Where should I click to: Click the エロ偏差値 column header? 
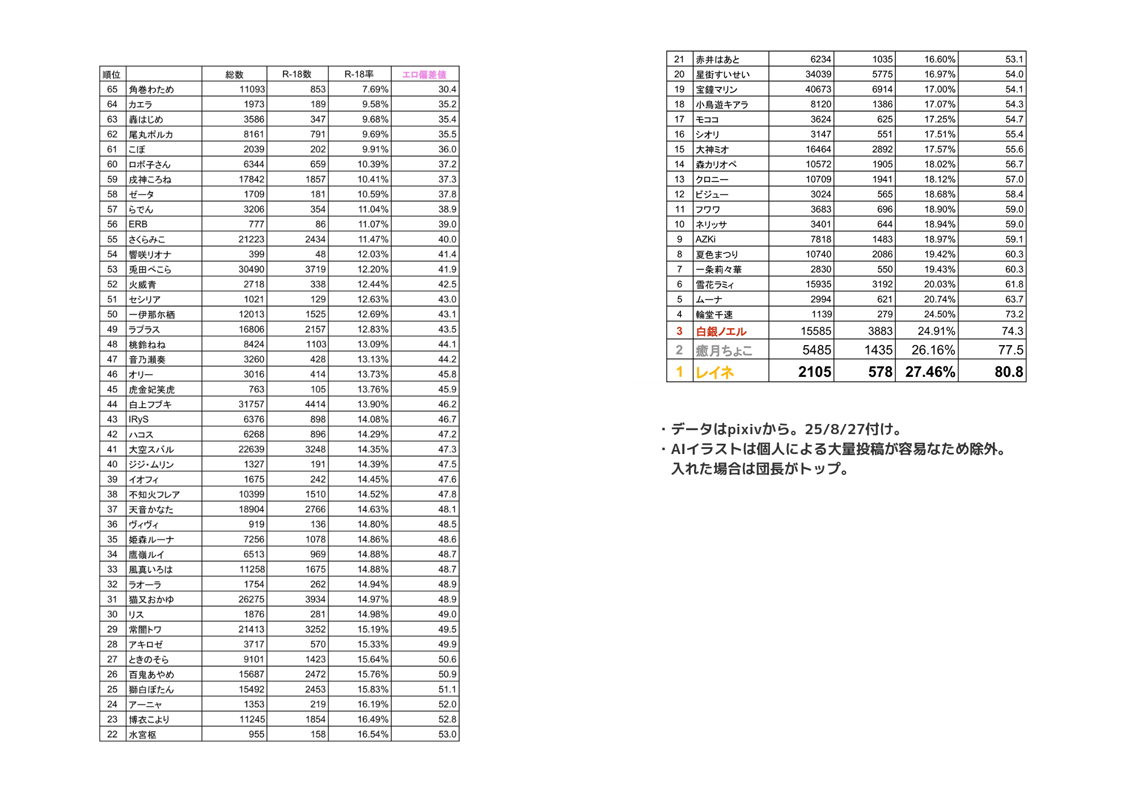coord(424,74)
